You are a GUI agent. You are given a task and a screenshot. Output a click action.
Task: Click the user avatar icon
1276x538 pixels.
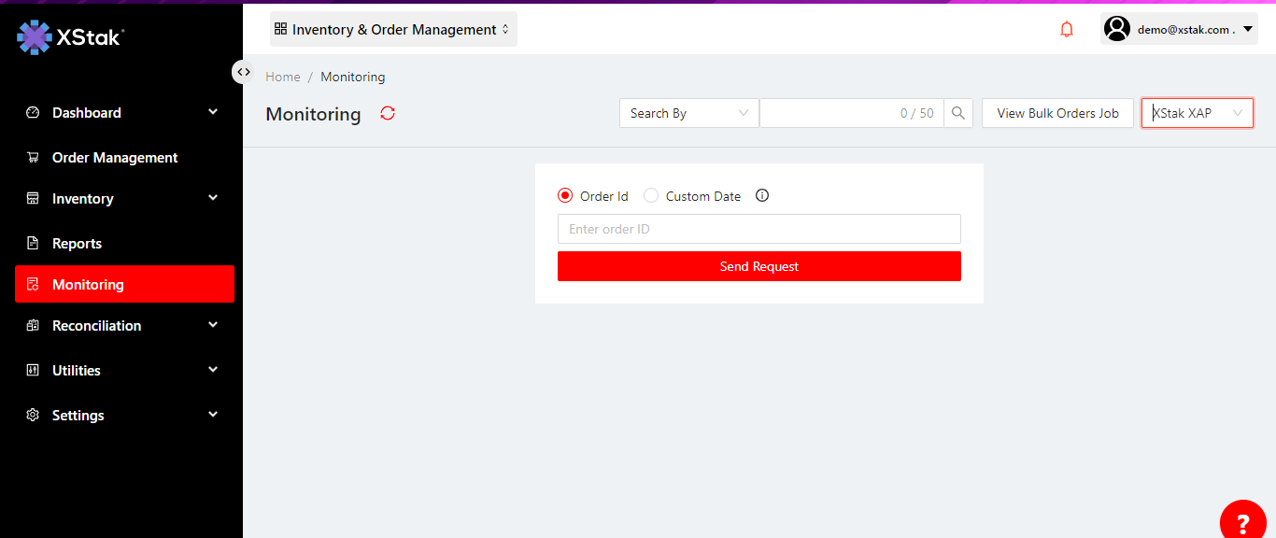(1116, 29)
